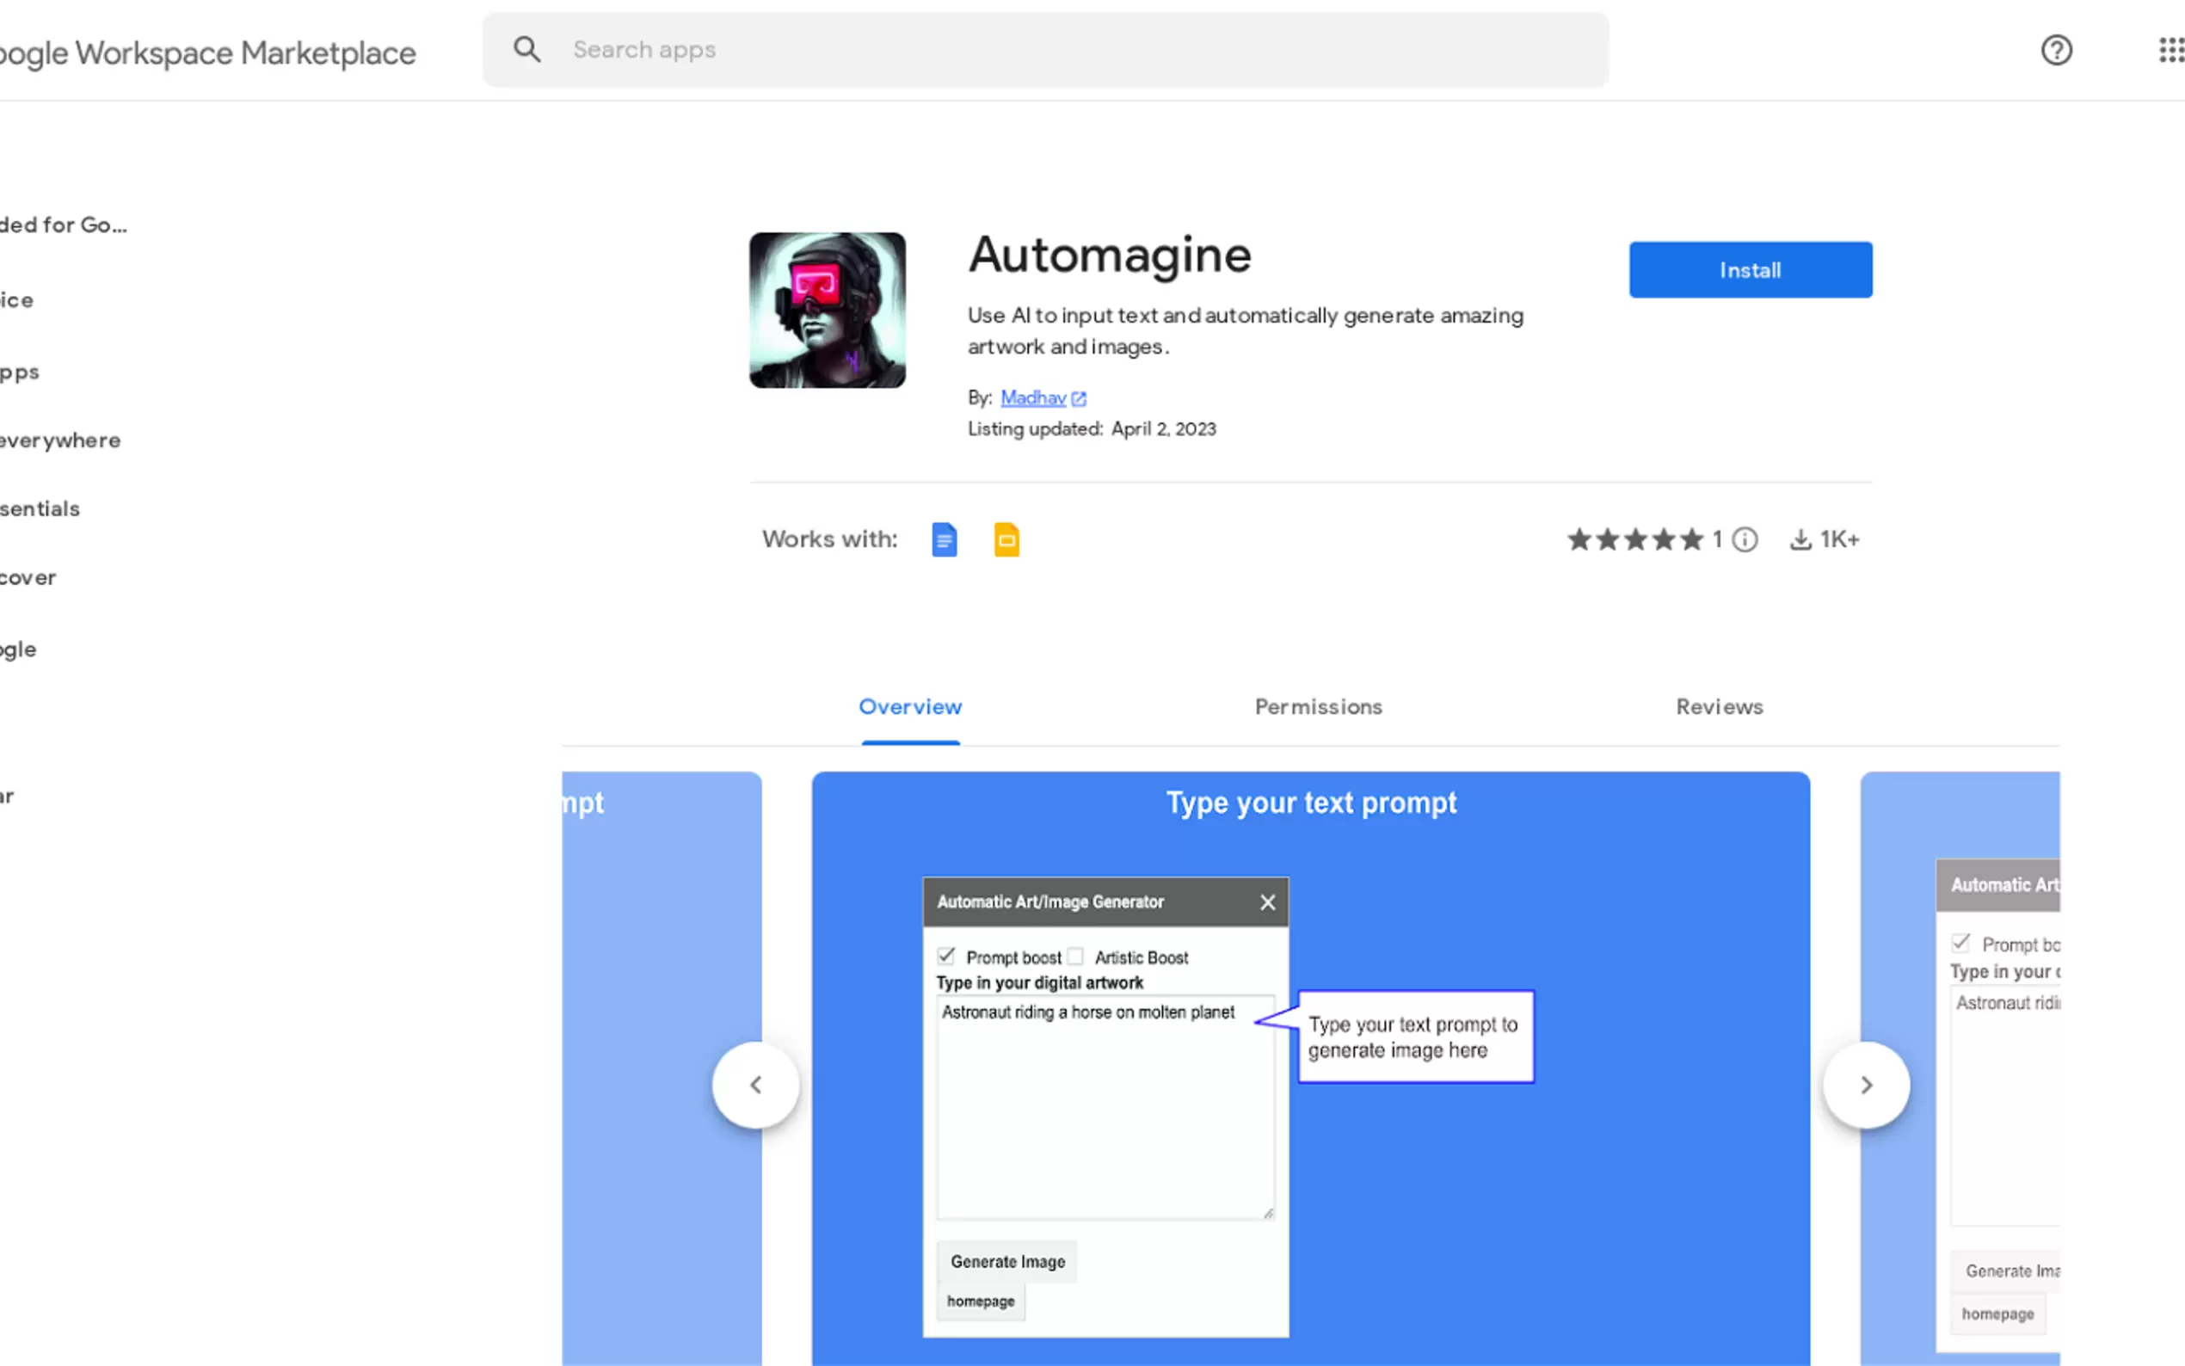Screen dimensions: 2185x1366
Task: Open the Google apps grid icon
Action: coord(2170,50)
